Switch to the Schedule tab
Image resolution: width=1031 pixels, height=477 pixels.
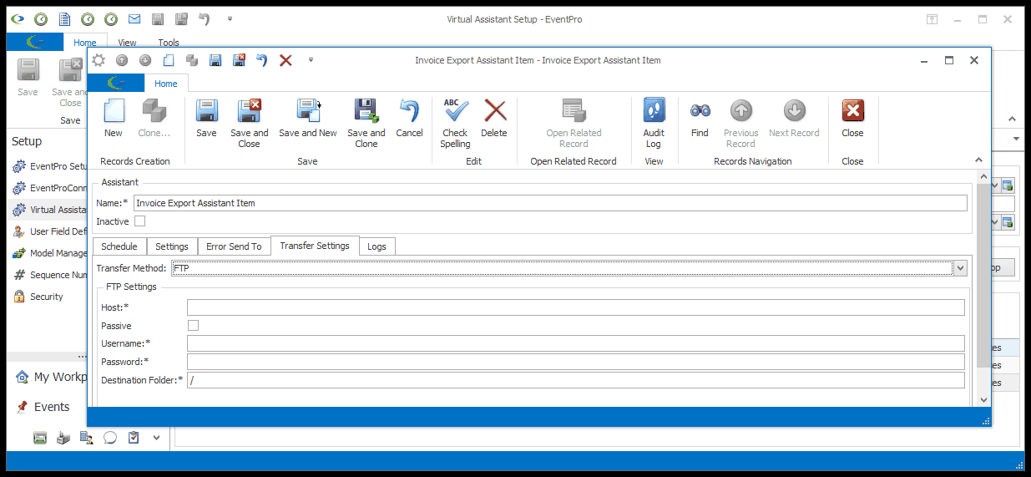pos(119,246)
